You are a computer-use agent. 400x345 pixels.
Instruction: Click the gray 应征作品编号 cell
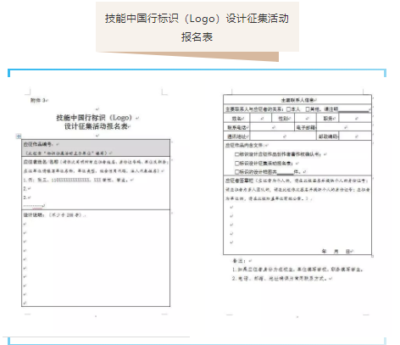96,148
